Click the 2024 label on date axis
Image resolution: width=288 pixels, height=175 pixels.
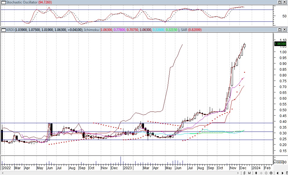click(x=256, y=168)
